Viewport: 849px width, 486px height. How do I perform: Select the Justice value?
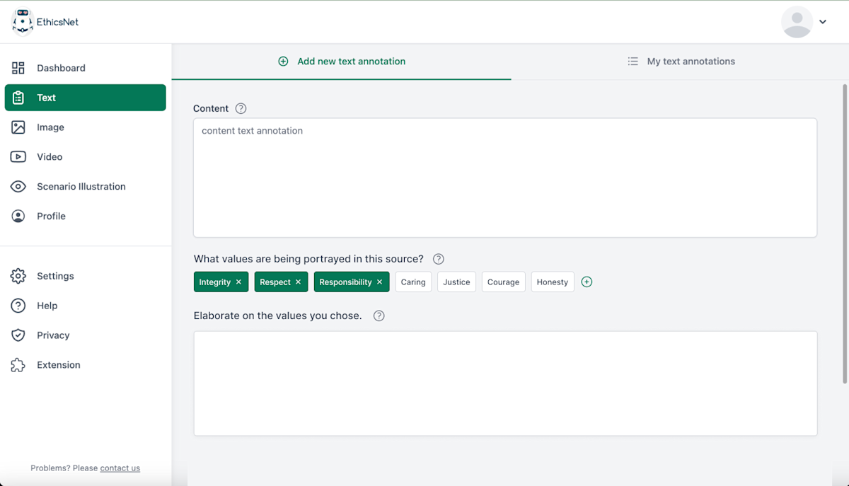point(456,282)
